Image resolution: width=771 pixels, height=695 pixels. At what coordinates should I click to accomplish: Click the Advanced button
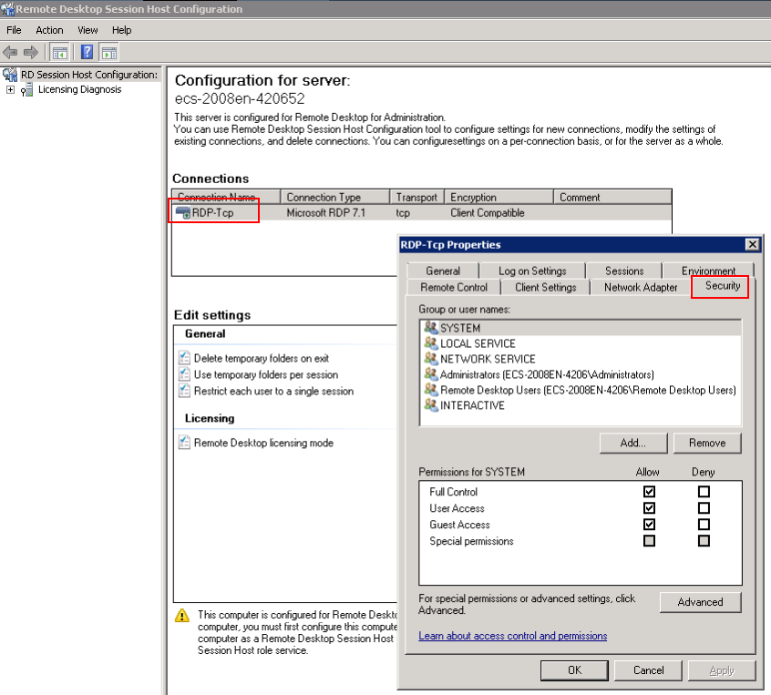tap(700, 602)
